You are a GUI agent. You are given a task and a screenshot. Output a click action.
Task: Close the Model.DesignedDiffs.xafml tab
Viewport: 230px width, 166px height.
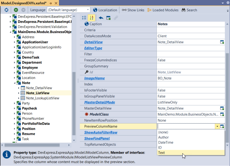[56, 3]
